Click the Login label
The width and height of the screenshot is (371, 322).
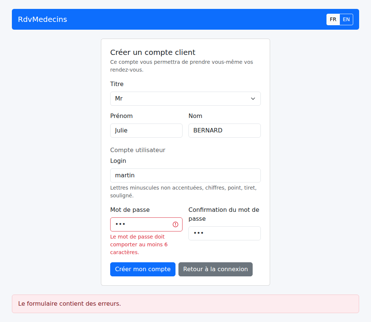point(118,161)
